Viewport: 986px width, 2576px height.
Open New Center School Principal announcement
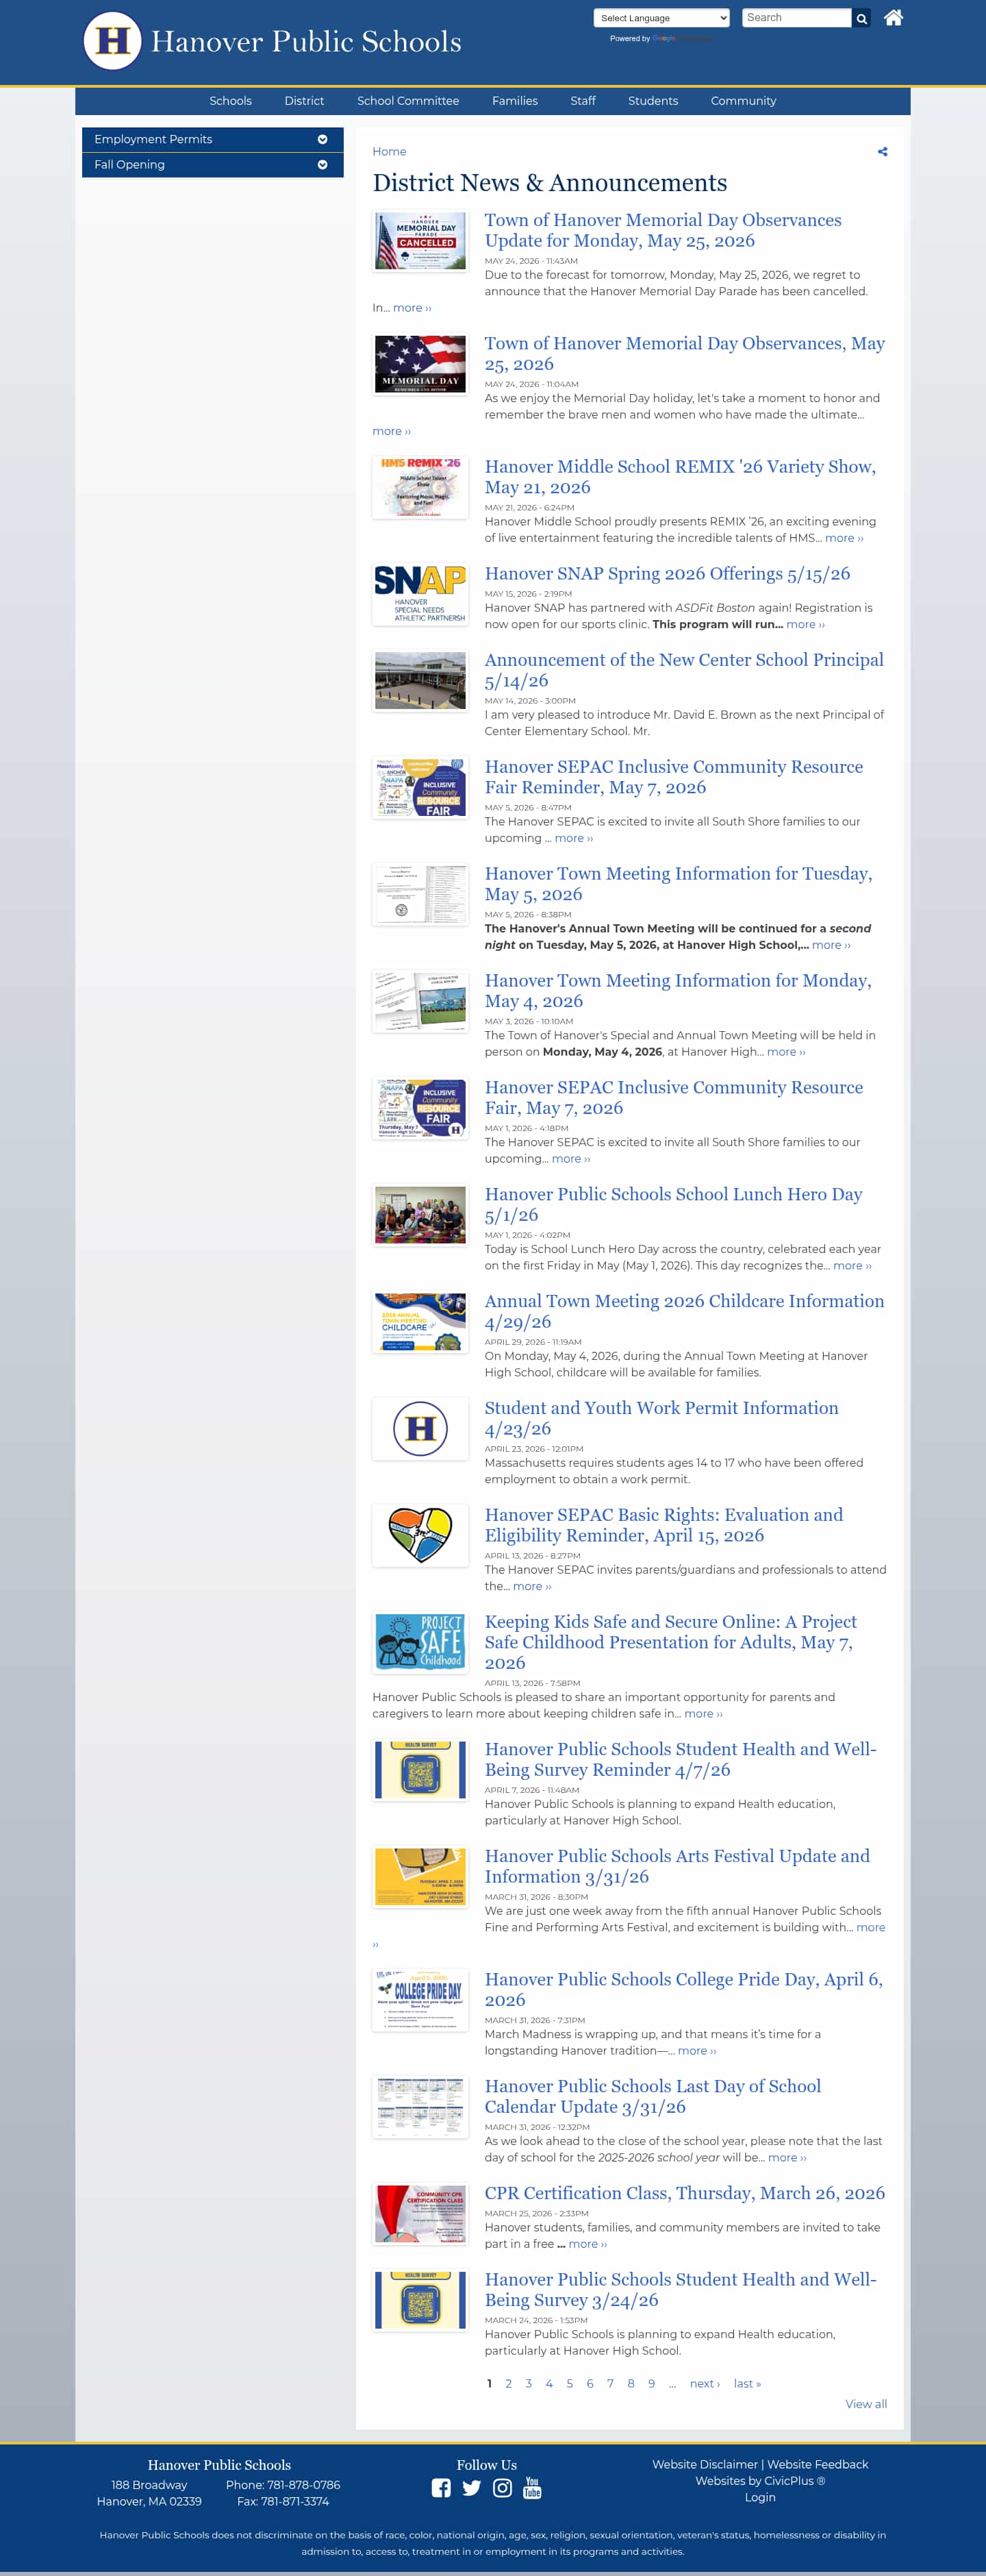(x=684, y=670)
